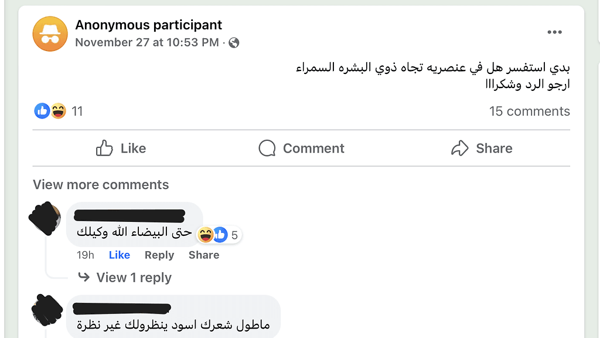Click the blue like icon on the first comment's reactions
The image size is (600, 338).
(220, 234)
